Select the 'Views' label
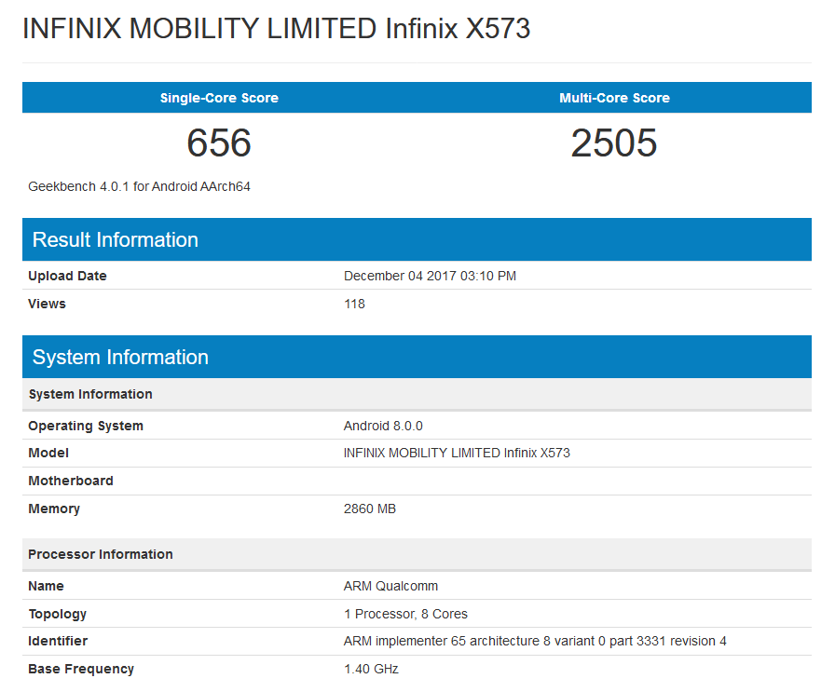Image resolution: width=835 pixels, height=692 pixels. [x=47, y=304]
